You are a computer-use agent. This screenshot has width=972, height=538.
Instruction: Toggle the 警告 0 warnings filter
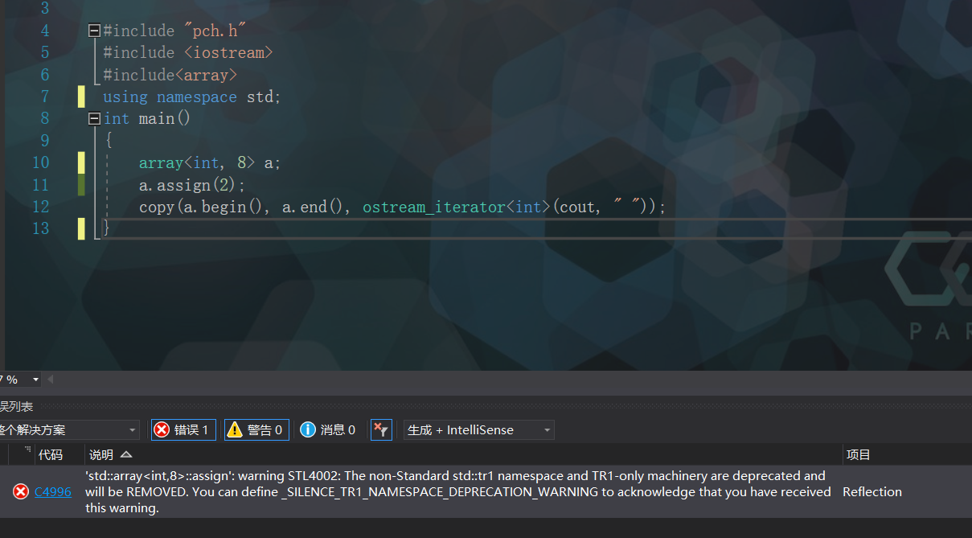pos(256,429)
